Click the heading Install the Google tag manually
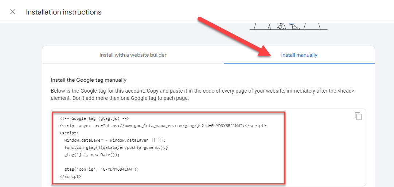This screenshot has height=187, width=394. pos(89,80)
